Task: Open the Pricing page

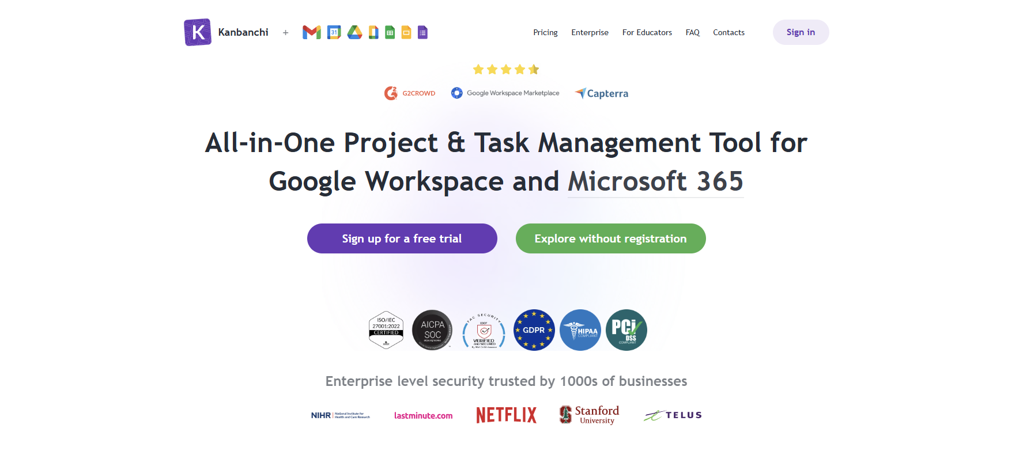Action: [x=545, y=32]
